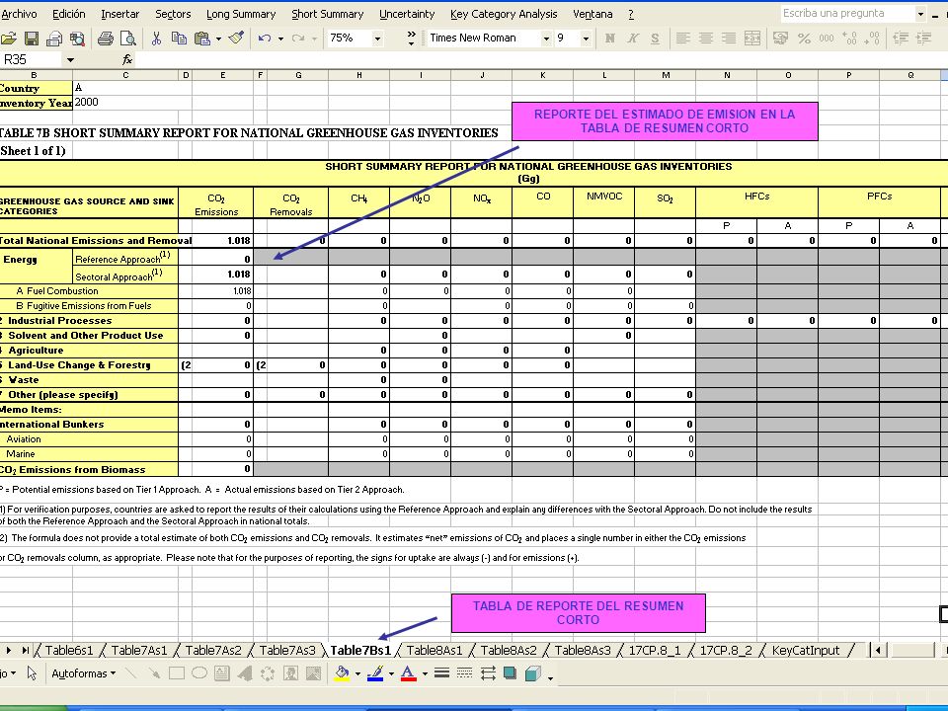This screenshot has width=948, height=711.
Task: Open the Archivo menu
Action: pyautogui.click(x=19, y=14)
